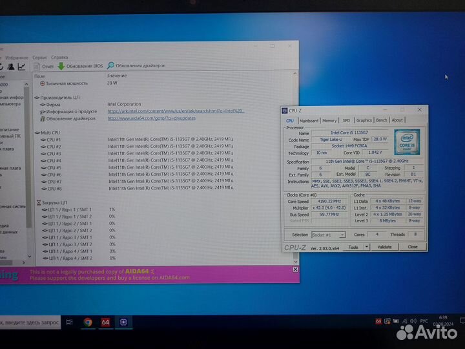Click the AIDA64 sidebar tree scroll-up arrow
465x349 pixels.
pos(26,85)
